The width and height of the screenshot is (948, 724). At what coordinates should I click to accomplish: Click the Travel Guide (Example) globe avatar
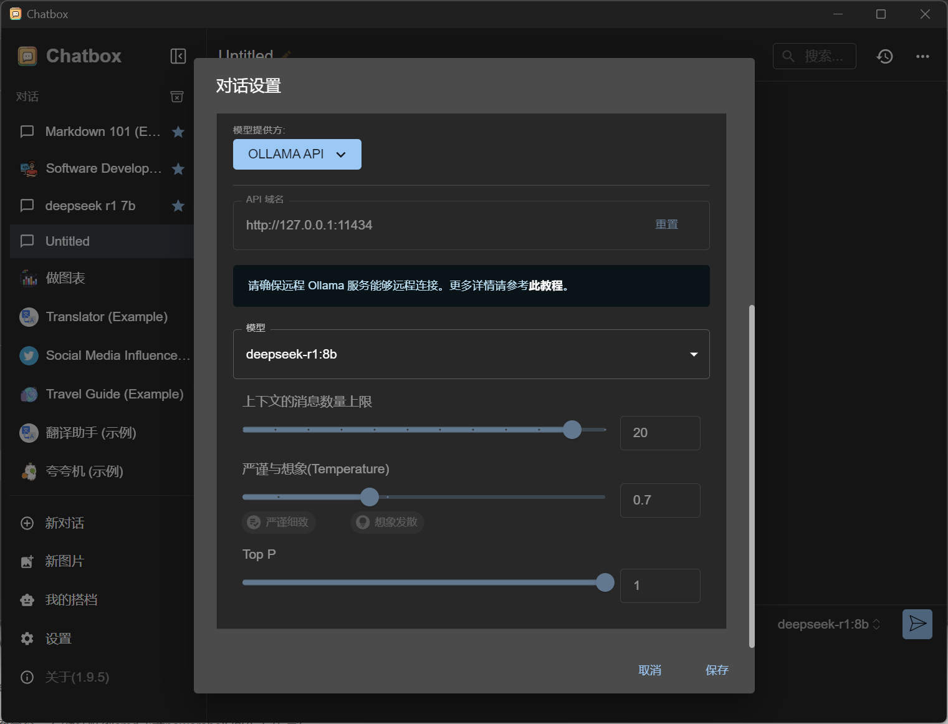click(x=29, y=394)
